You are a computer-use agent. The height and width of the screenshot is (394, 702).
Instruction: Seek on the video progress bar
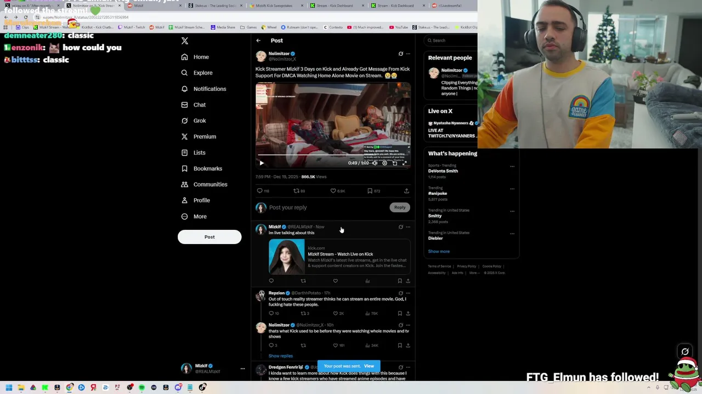point(333,155)
